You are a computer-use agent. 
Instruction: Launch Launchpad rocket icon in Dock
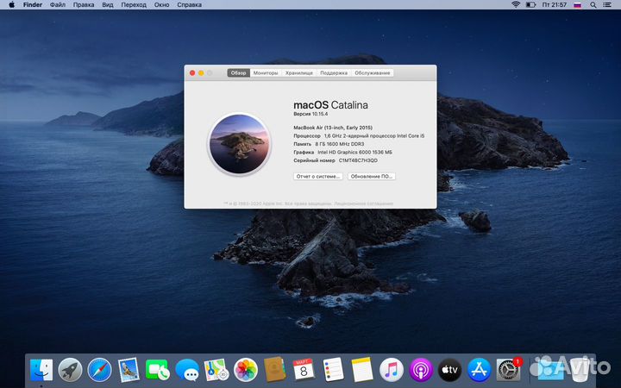pyautogui.click(x=70, y=370)
